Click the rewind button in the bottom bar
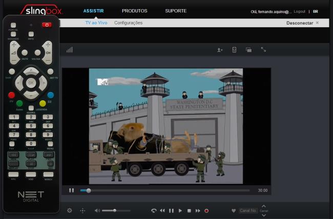Viewport: 333px width, 219px height. coord(162,210)
